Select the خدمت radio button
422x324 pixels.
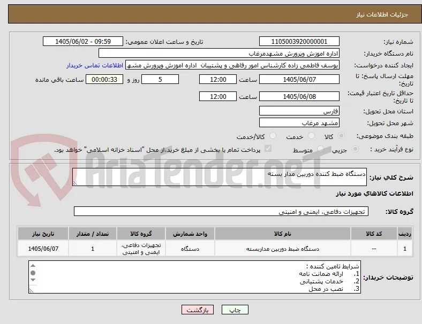[311, 136]
